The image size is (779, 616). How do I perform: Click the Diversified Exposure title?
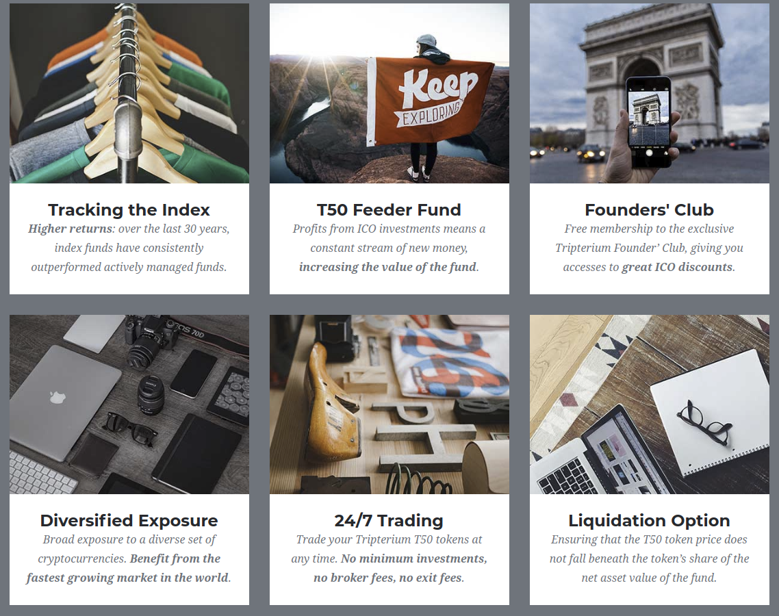click(129, 521)
